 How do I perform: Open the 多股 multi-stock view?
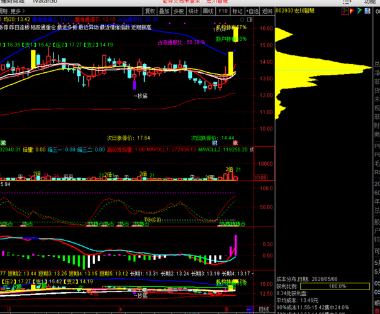(179, 11)
